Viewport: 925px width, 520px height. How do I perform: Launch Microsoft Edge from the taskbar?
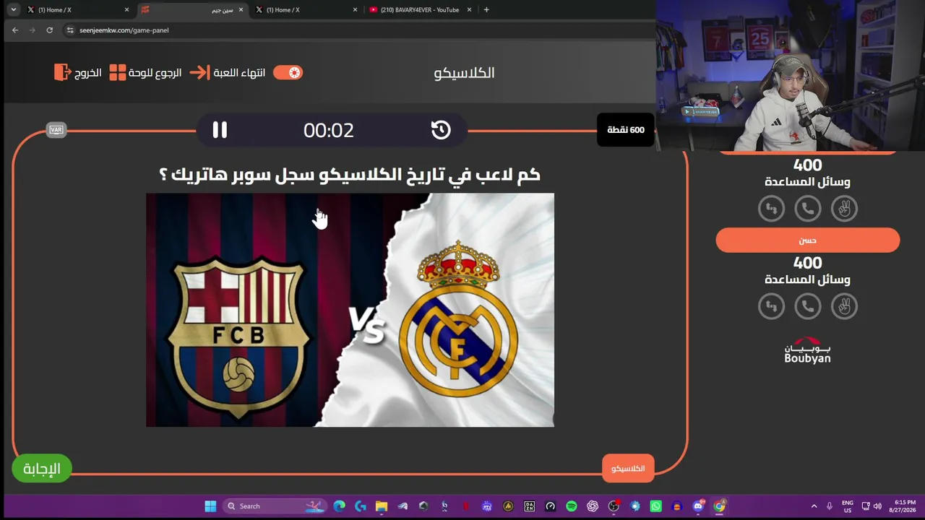coord(339,506)
